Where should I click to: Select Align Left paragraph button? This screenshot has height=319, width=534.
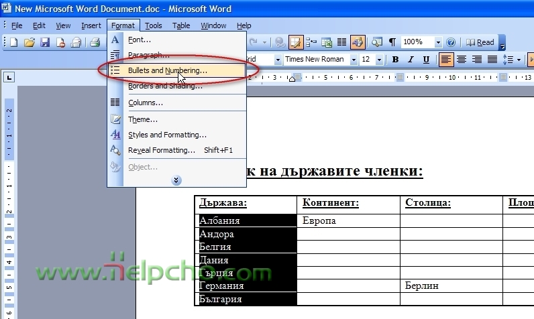point(446,60)
